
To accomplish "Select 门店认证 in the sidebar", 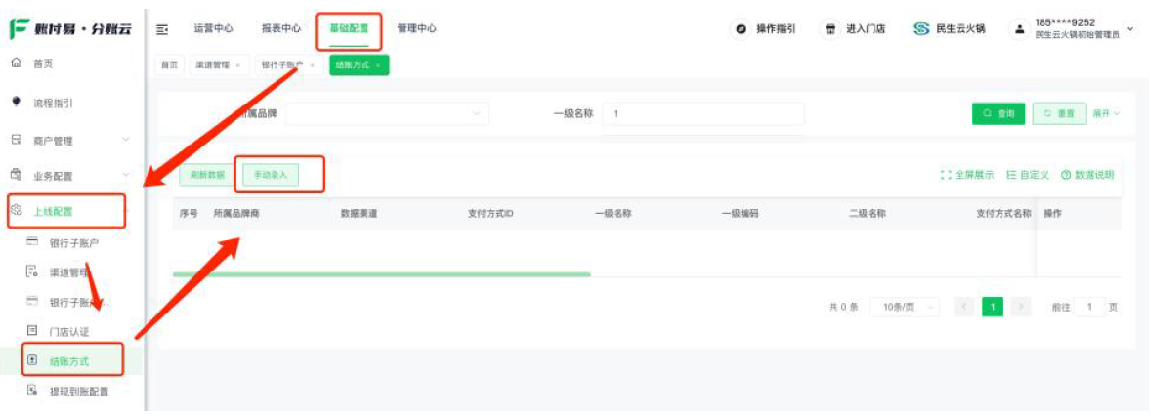I will coord(68,332).
